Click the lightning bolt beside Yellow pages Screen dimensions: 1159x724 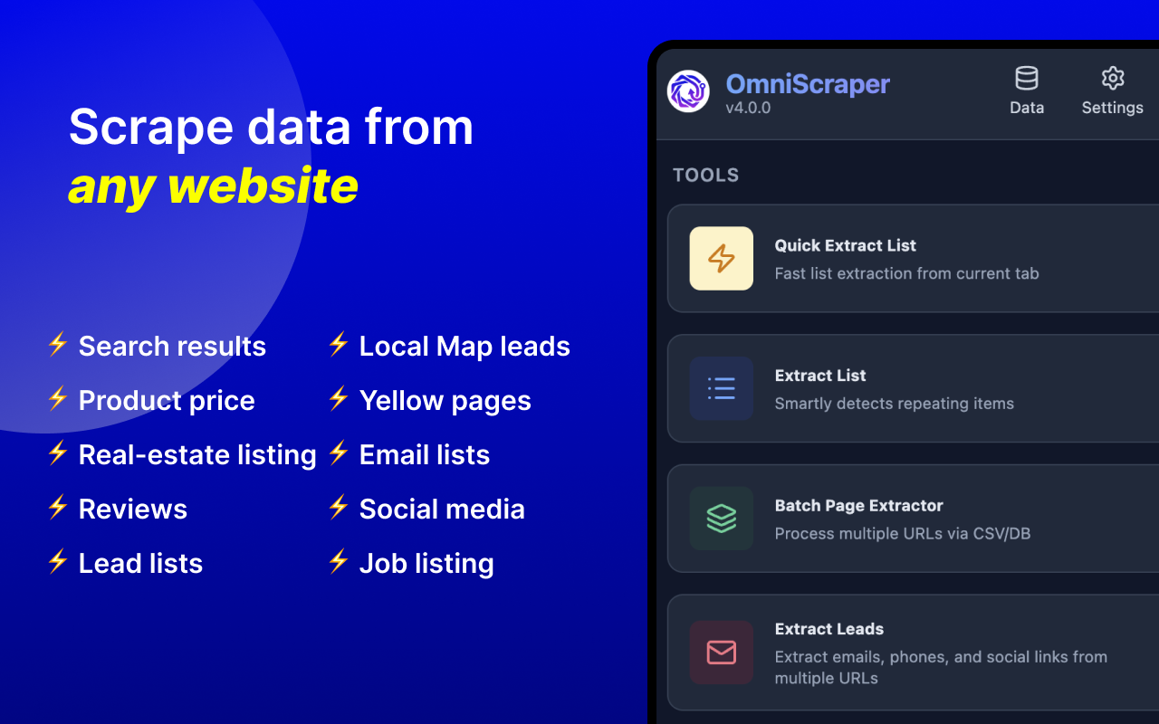(339, 399)
